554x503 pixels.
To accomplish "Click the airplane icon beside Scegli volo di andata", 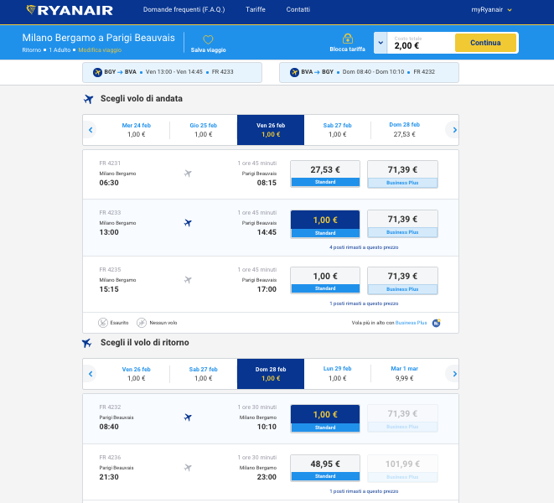I will click(x=89, y=99).
